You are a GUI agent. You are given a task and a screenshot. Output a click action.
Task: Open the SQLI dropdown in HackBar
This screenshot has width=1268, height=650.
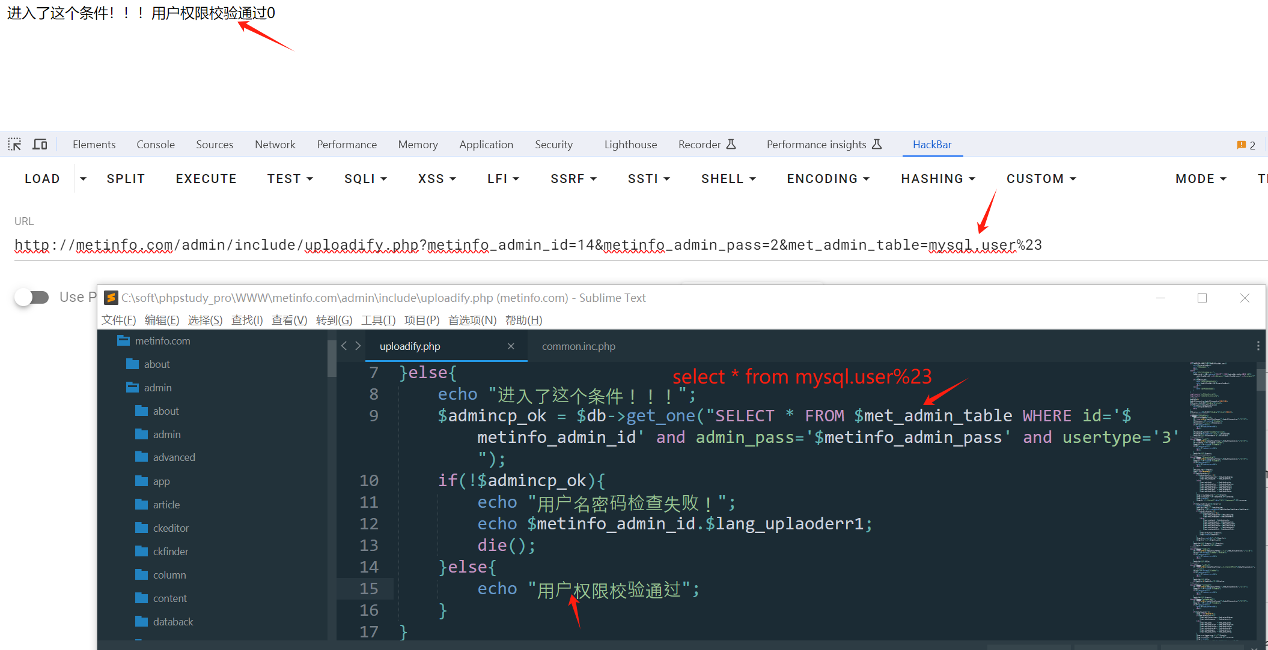[x=365, y=179]
